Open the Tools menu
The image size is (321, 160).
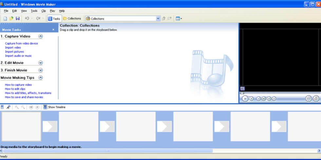point(34,11)
